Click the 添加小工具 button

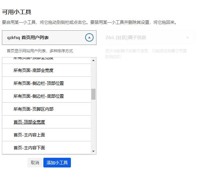click(57, 163)
